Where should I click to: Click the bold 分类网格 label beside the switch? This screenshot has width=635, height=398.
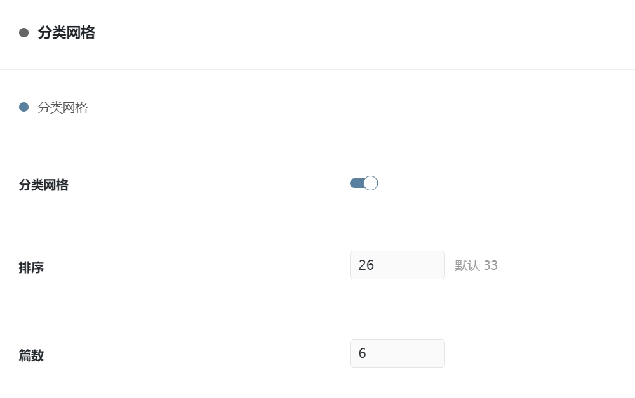pyautogui.click(x=43, y=185)
